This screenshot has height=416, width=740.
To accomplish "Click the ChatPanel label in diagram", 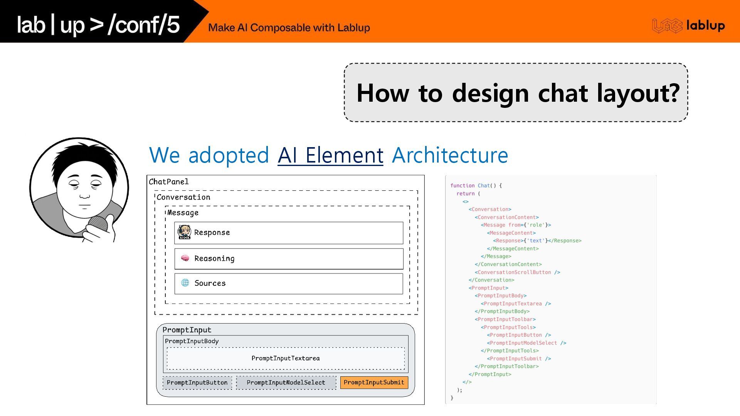I will click(169, 181).
